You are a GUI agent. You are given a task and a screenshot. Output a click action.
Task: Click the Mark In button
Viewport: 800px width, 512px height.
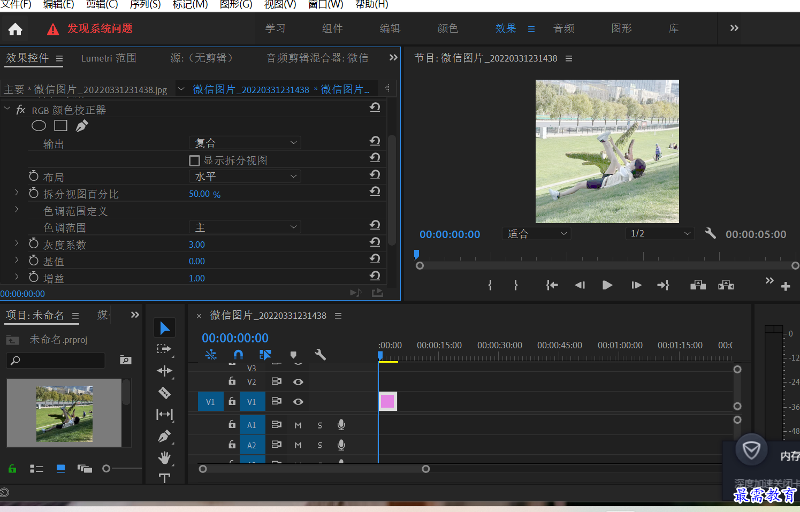coord(490,285)
